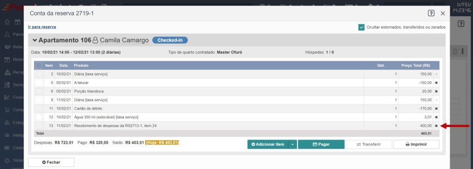Click the Sistema gear icon in the sidebar

7,160
